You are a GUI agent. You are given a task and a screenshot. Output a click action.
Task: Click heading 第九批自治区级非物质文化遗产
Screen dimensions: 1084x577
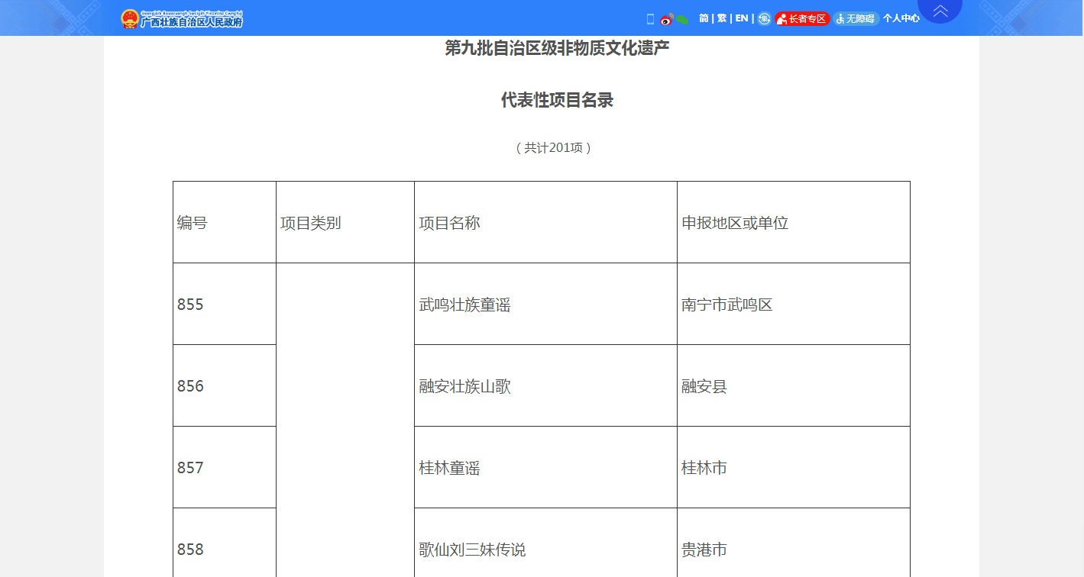558,48
